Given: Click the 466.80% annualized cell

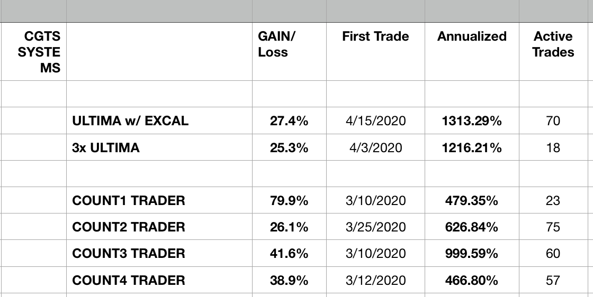Looking at the screenshot, I should point(472,280).
